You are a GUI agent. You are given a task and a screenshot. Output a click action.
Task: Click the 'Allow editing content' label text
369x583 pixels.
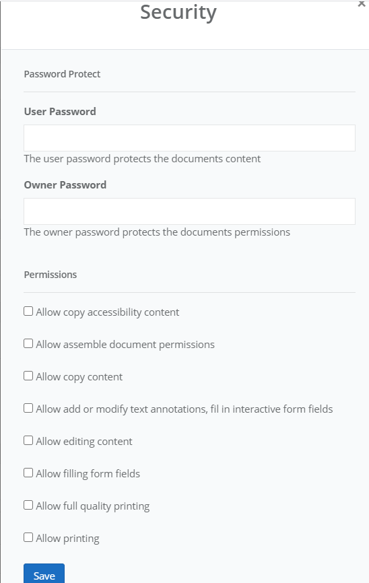point(84,442)
